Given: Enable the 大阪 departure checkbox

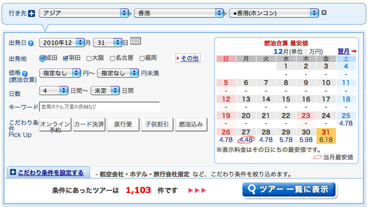Looking at the screenshot, I should coord(89,58).
